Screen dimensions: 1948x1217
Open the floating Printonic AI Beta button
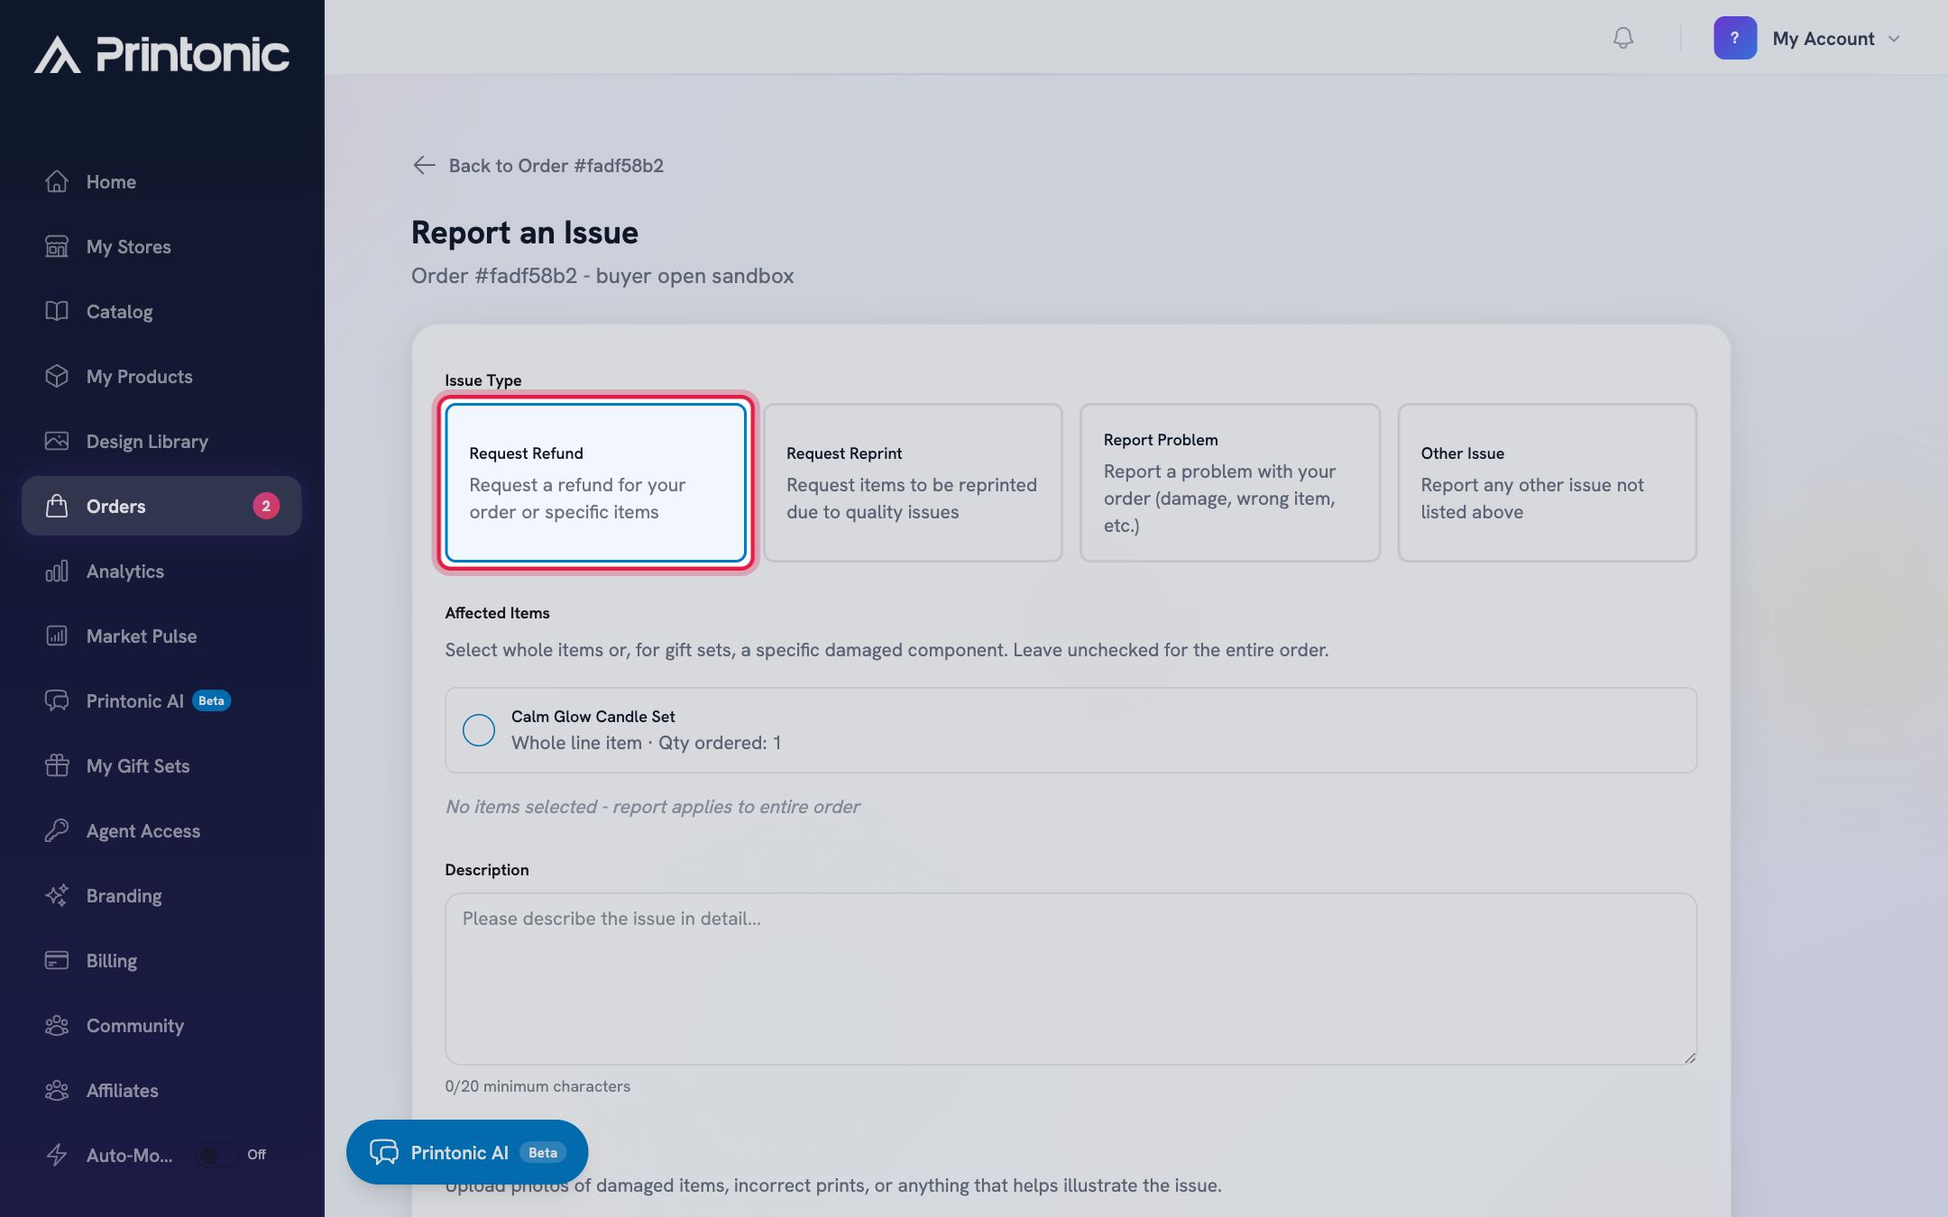467,1152
